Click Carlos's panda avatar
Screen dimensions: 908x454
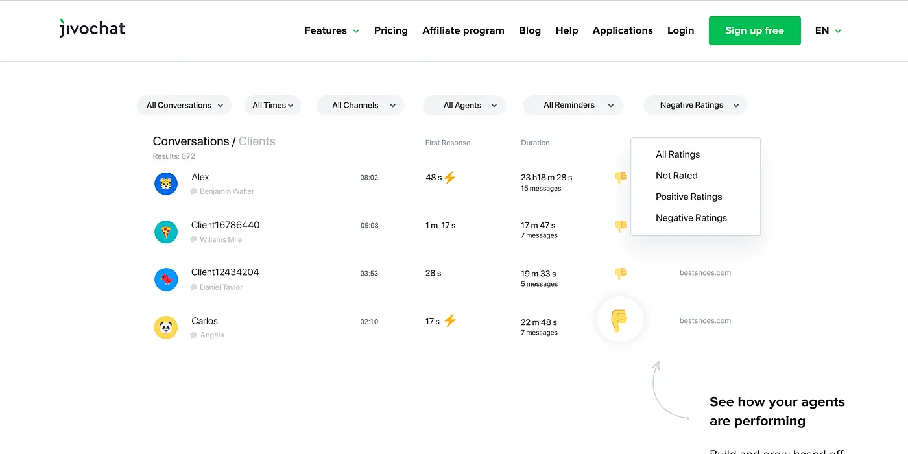[166, 328]
